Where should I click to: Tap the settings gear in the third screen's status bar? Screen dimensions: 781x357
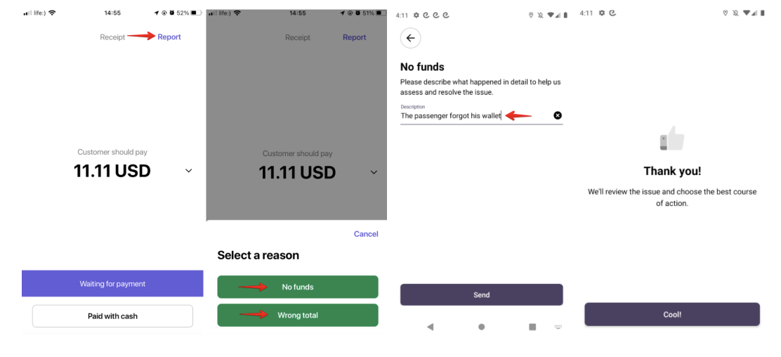click(x=416, y=15)
